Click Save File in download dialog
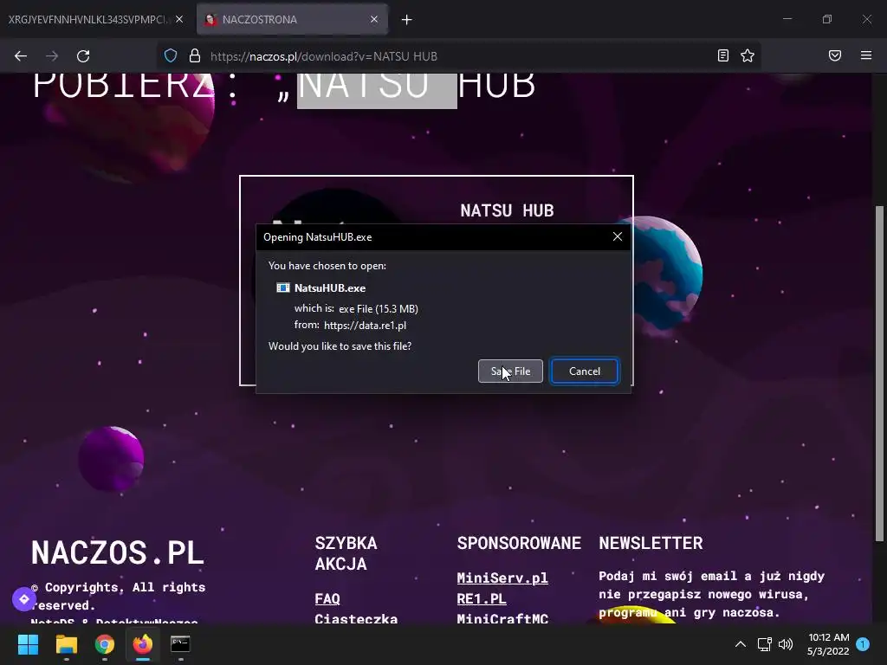The image size is (887, 665). (x=510, y=371)
